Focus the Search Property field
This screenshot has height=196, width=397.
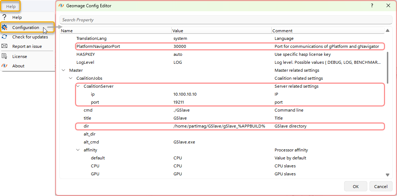coord(226,20)
